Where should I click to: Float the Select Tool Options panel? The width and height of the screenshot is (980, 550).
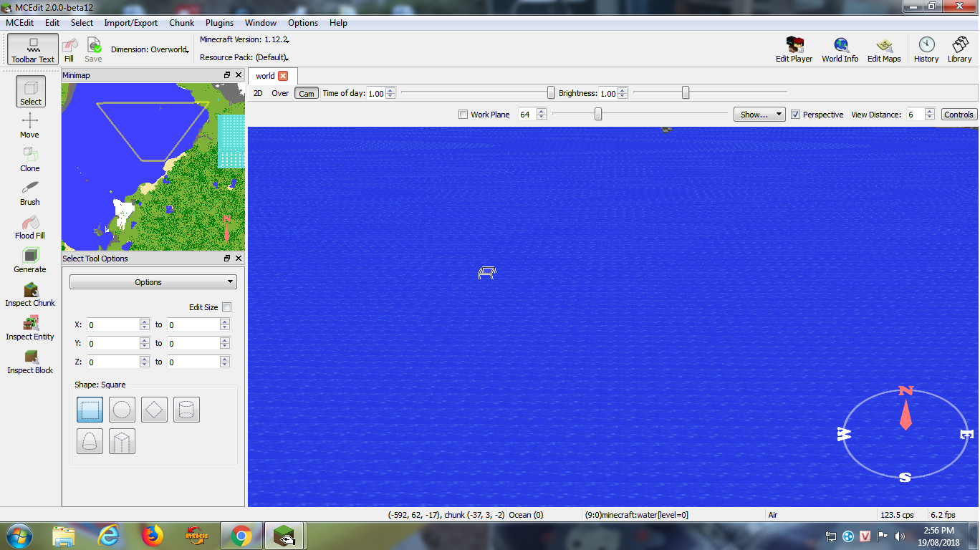coord(227,259)
